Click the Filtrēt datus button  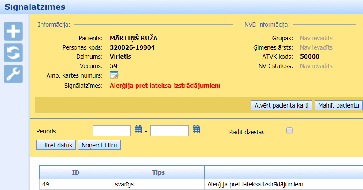coord(56,145)
